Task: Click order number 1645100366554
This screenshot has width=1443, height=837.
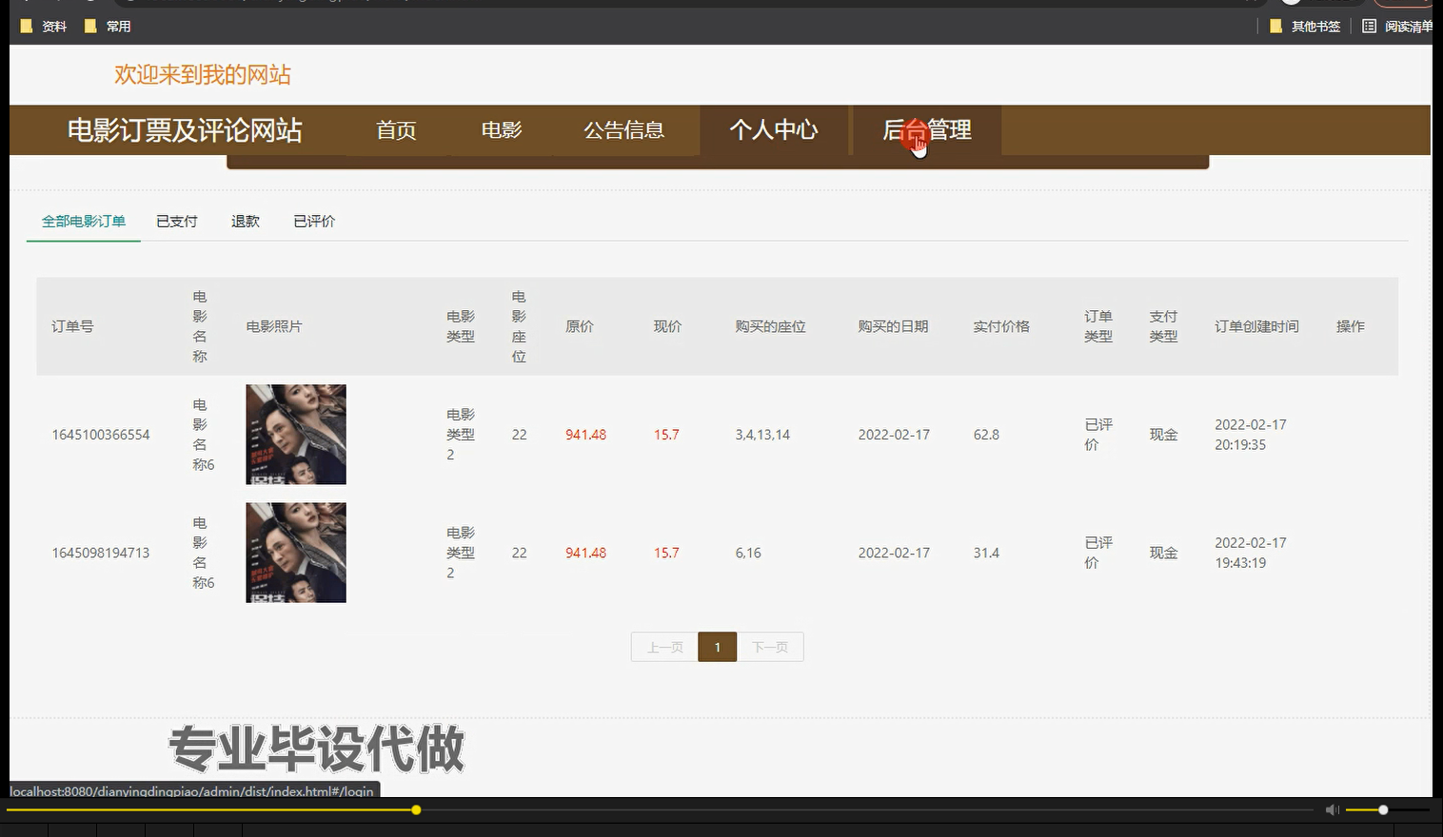Action: point(101,435)
